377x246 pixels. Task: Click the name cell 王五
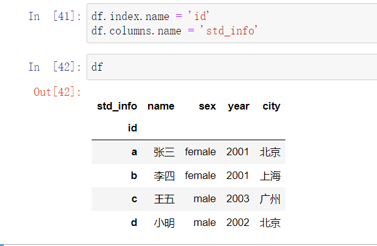coord(164,199)
